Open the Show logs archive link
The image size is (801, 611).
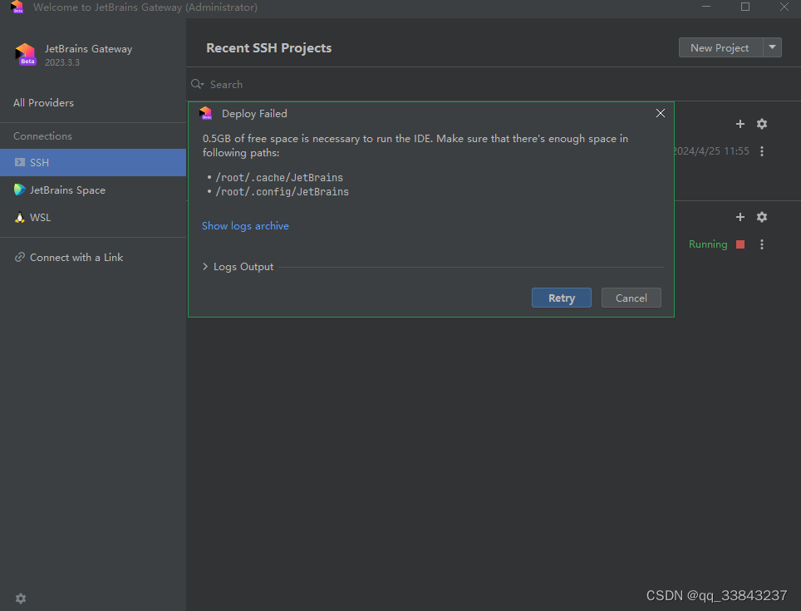pyautogui.click(x=245, y=226)
